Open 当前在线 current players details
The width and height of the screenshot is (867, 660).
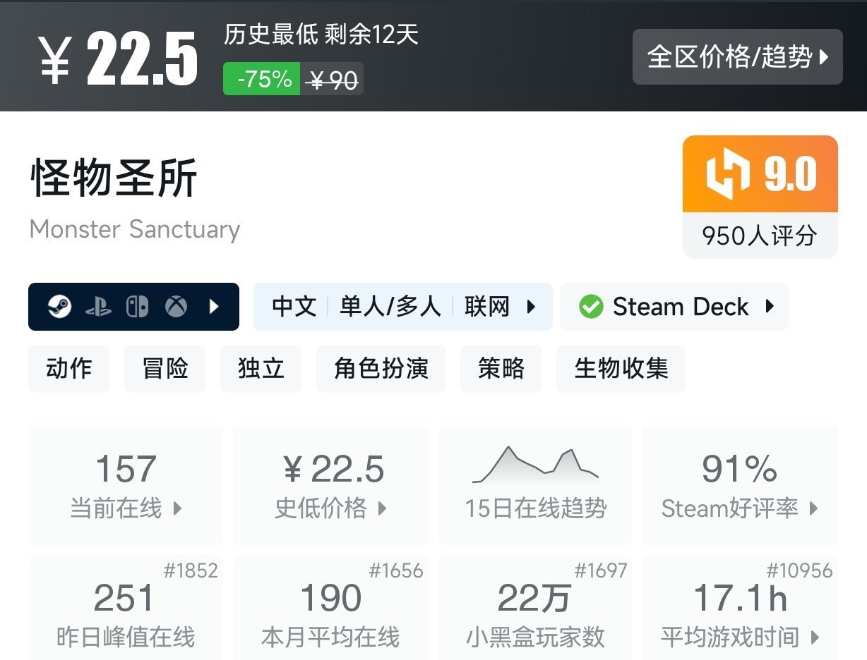[126, 485]
